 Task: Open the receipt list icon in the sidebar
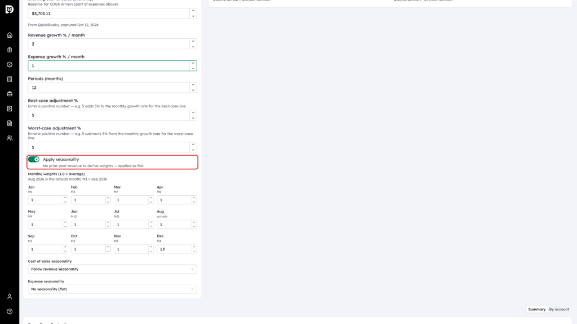click(x=10, y=109)
